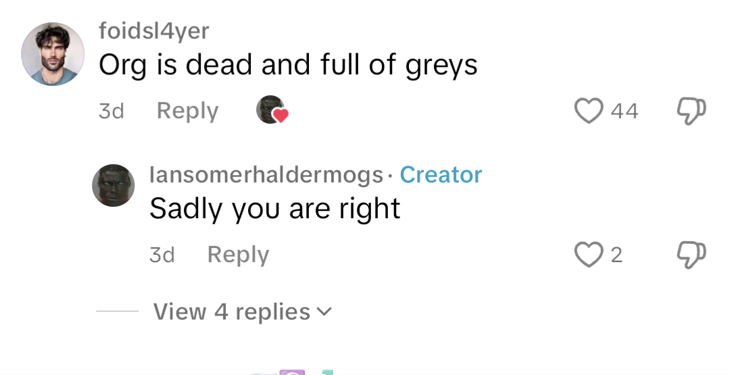Tap the 44 likes count

coord(625,111)
